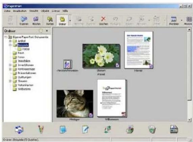Select the Kontoauszüge folder
Viewport: 193px width, 142px height.
point(26,69)
